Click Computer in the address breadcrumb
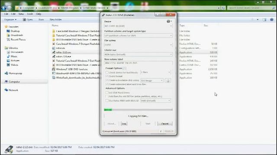This screenshot has width=277, height=155. [29, 8]
